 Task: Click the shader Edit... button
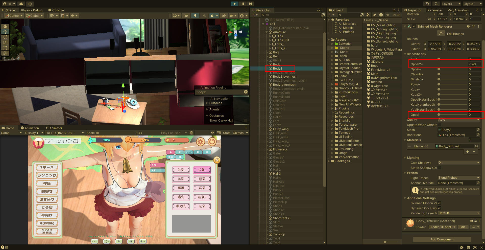coord(463,227)
